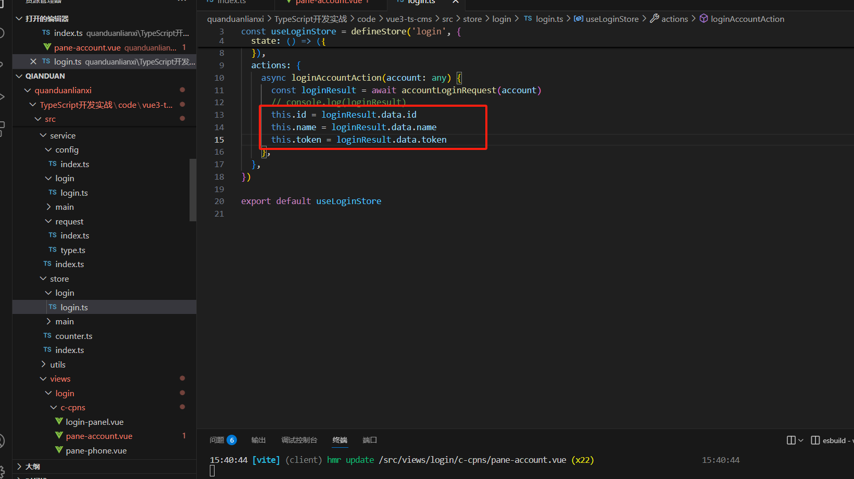This screenshot has width=854, height=479.
Task: Click the 'export default useLoginStore' code line
Action: (x=311, y=201)
